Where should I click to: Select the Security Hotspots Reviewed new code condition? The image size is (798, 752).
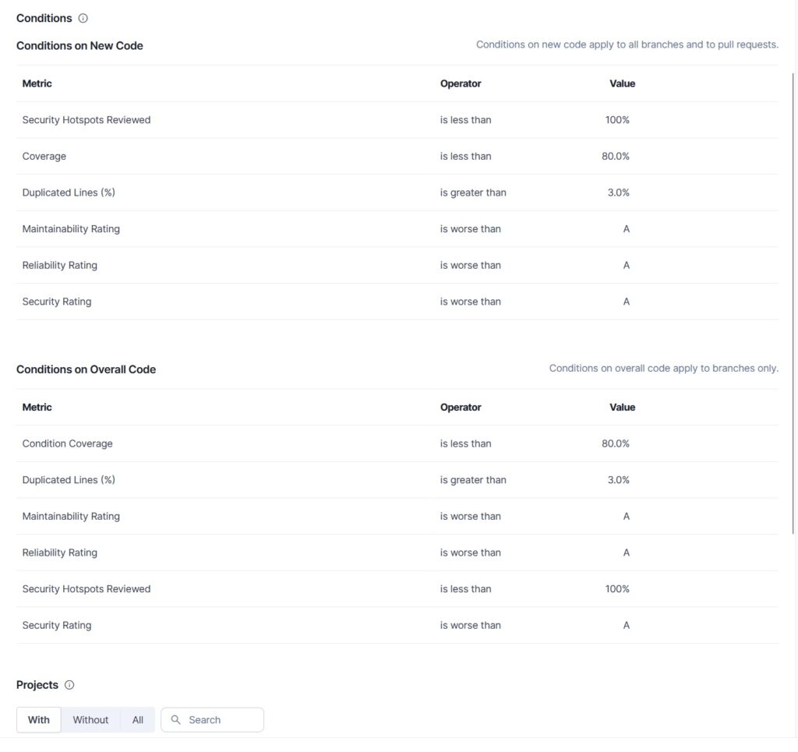pos(87,119)
